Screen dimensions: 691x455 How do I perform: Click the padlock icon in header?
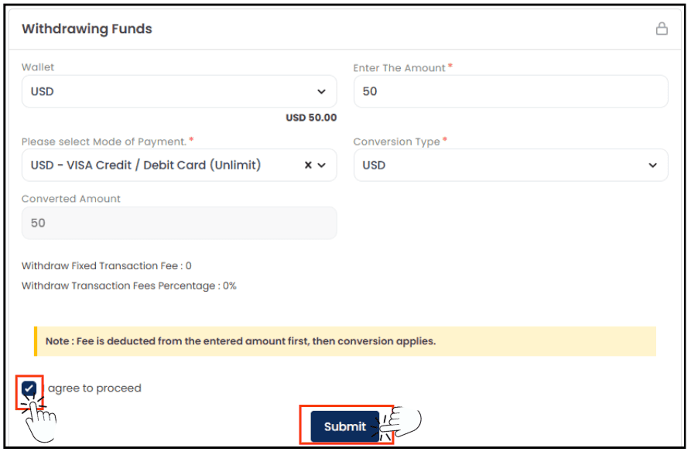[x=662, y=29]
